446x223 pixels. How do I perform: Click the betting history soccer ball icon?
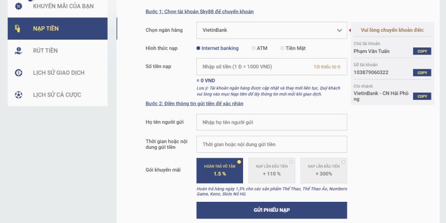pos(18,95)
